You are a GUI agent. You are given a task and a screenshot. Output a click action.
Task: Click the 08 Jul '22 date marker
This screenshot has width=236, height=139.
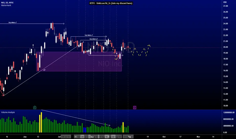66,137
